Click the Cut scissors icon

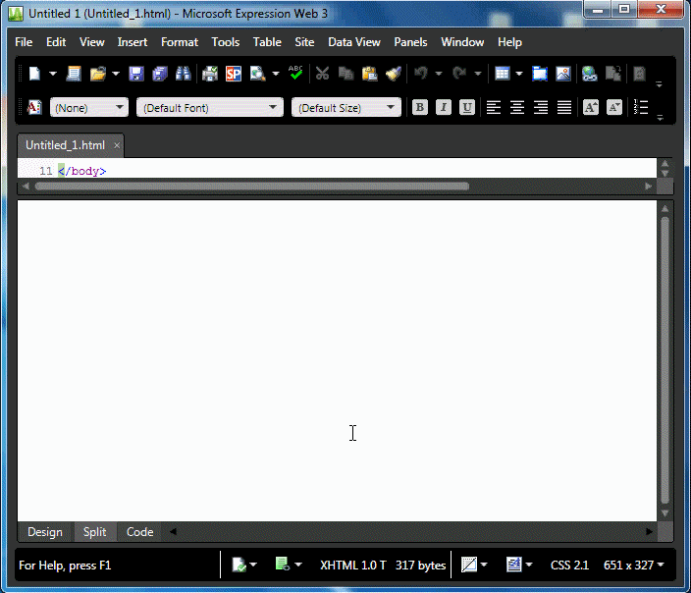click(x=322, y=74)
